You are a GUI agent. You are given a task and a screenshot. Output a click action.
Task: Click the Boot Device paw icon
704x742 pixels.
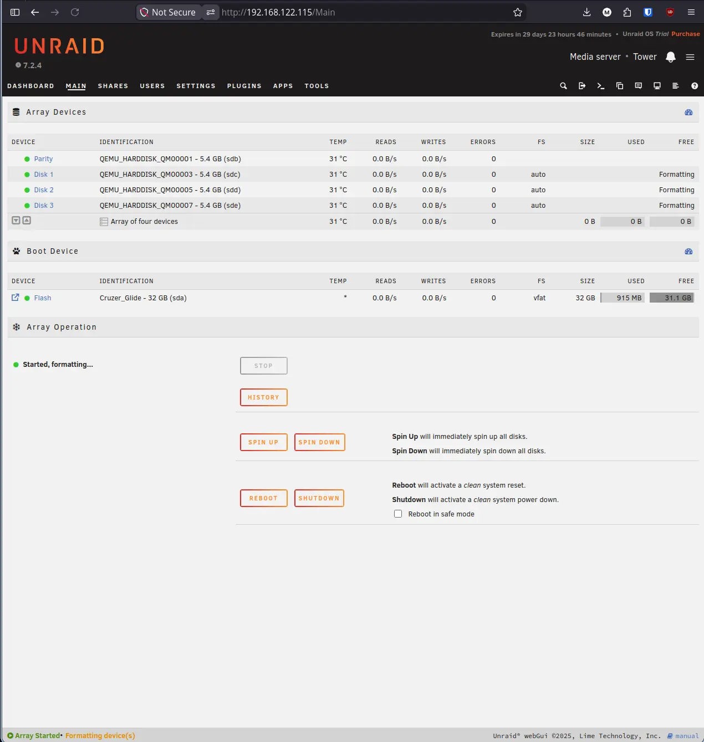(x=16, y=251)
